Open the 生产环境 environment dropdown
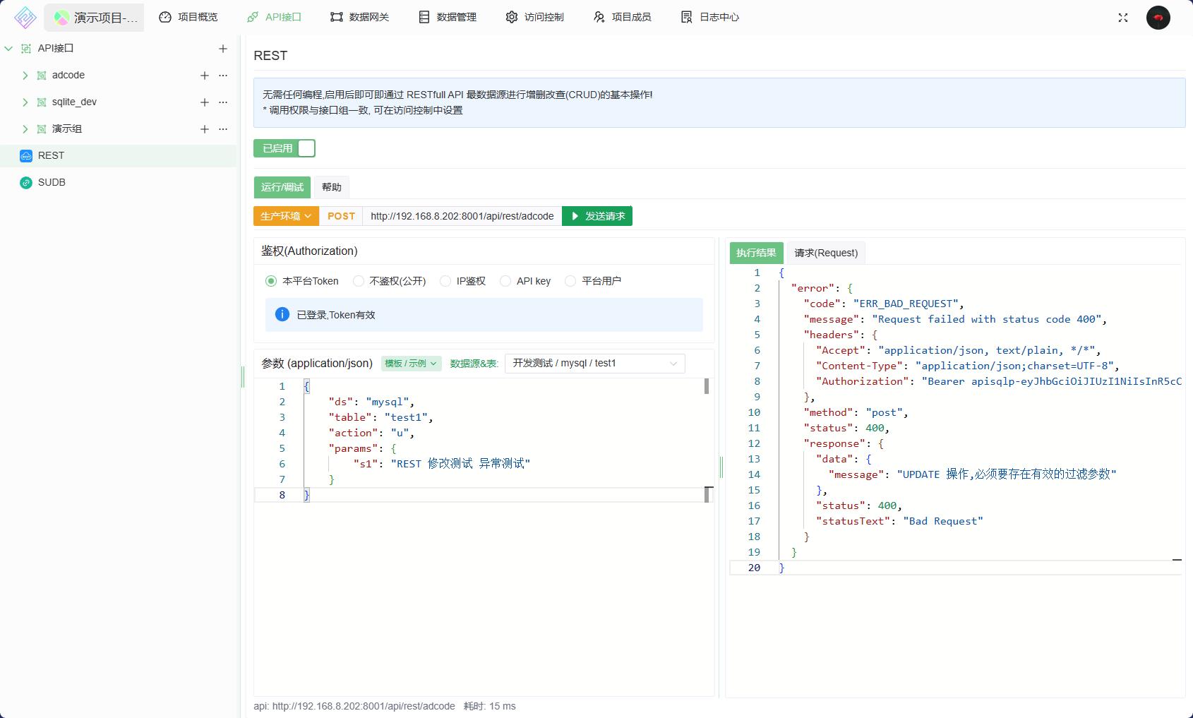 coord(286,216)
